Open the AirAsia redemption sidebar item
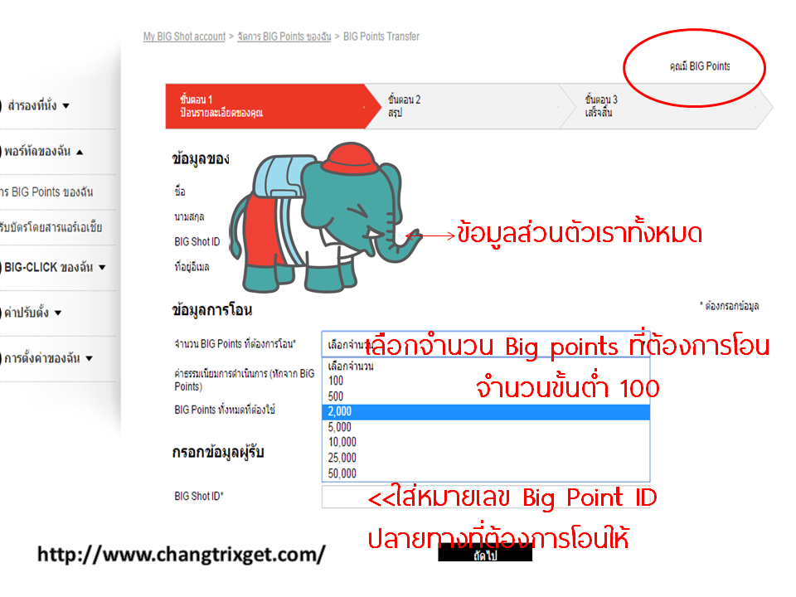Viewport: 796px width, 597px height. [51, 227]
